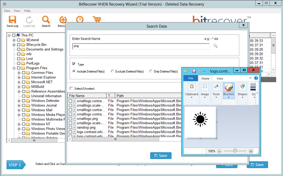The image size is (283, 176).
Task: Switch to the View tab in Paint
Action: point(220,79)
